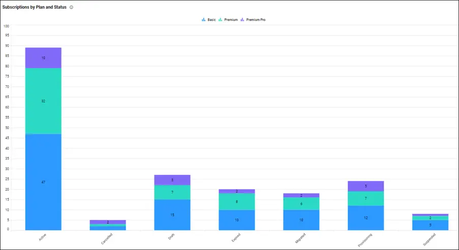Toggle the Premium series via legend label

[x=231, y=20]
